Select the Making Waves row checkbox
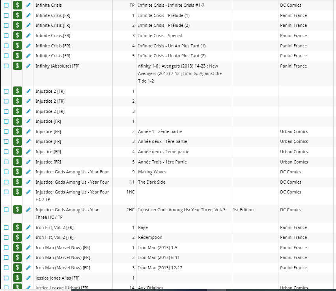The width and height of the screenshot is (336, 291). (x=6, y=172)
